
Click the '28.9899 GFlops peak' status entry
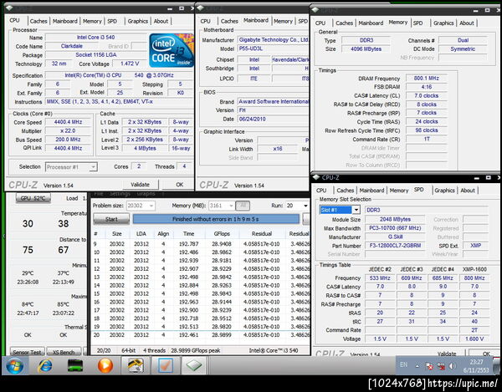point(195,350)
